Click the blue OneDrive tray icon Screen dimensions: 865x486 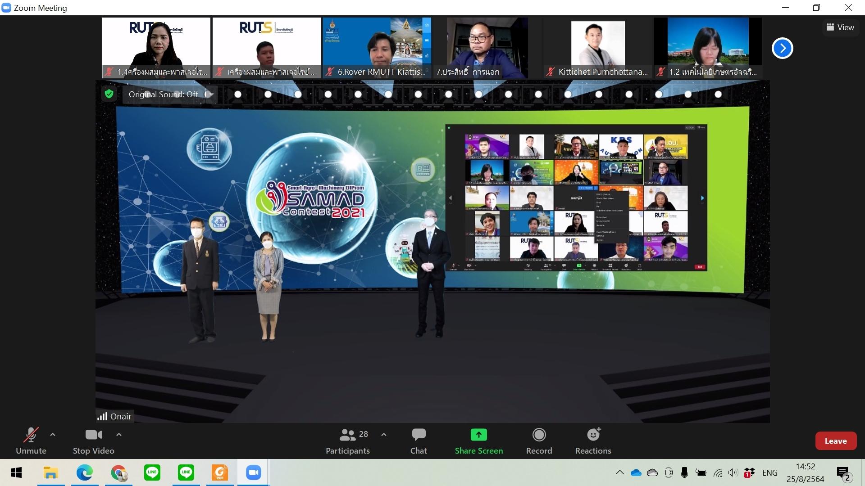coord(636,472)
